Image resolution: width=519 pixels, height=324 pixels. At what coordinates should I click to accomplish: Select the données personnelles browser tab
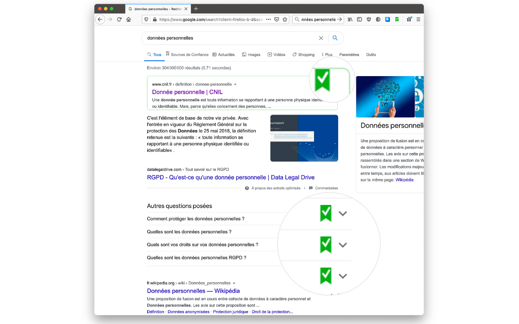click(157, 9)
